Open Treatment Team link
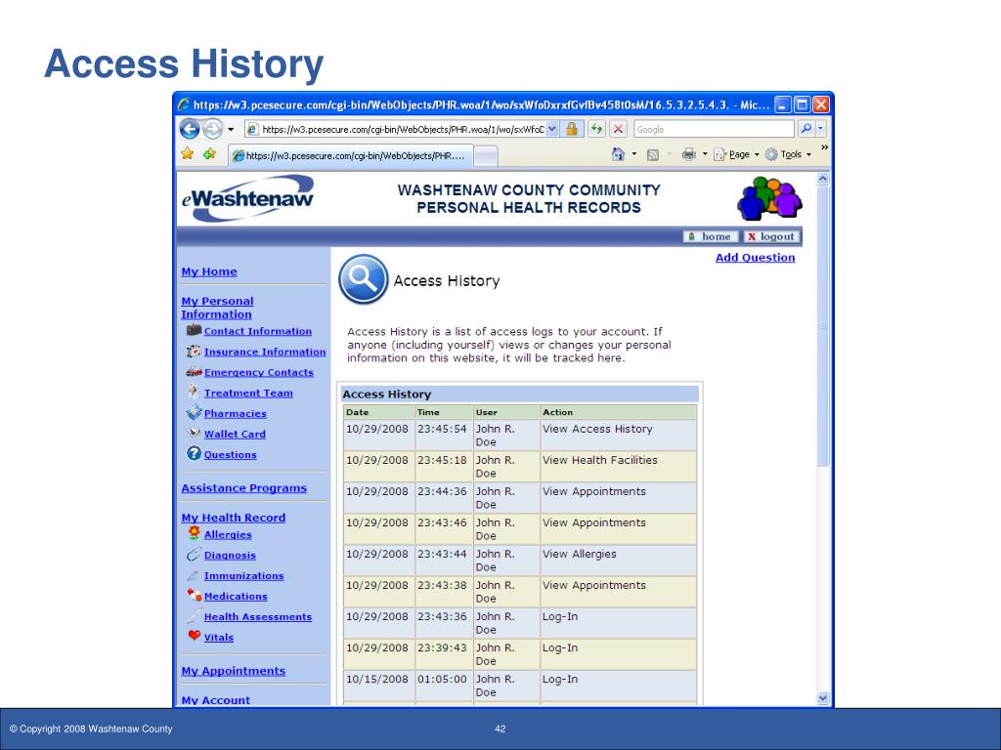The height and width of the screenshot is (750, 1001). 248,394
